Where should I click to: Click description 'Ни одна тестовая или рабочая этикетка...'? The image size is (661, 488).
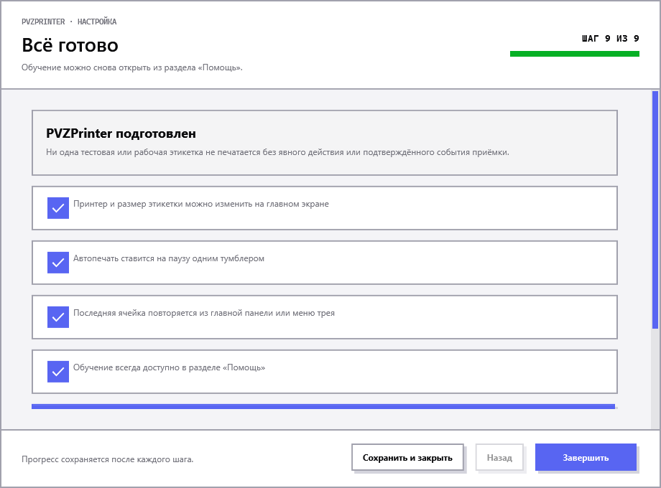coord(277,152)
